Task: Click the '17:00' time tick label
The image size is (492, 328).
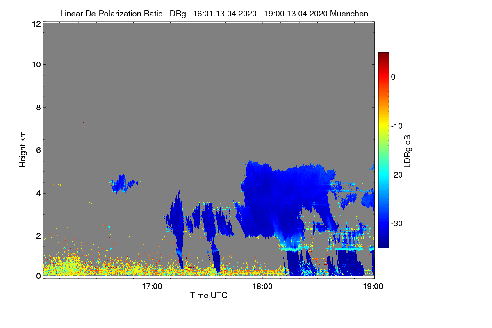Action: (152, 287)
